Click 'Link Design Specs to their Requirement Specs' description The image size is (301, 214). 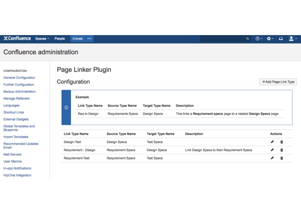218,150
